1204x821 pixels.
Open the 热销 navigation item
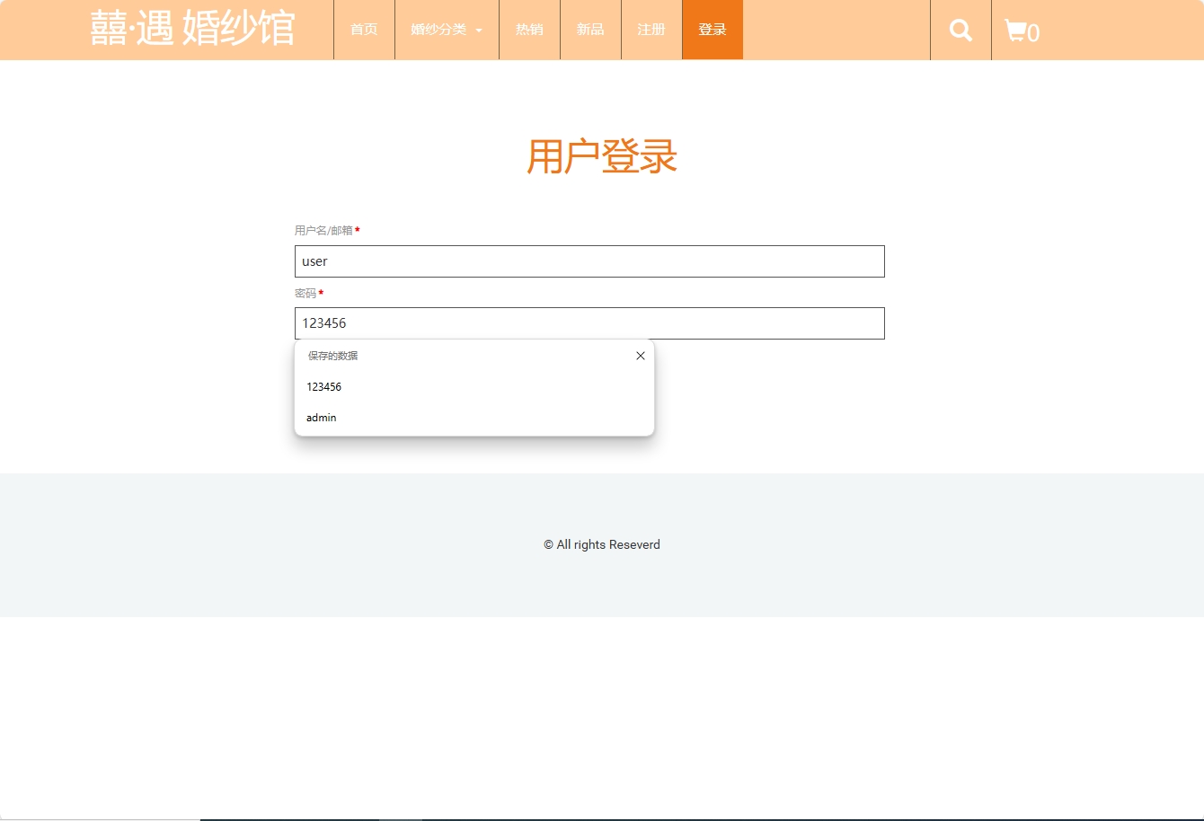pos(529,29)
